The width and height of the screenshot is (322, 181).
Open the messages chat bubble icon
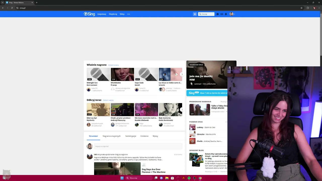pyautogui.click(x=218, y=14)
